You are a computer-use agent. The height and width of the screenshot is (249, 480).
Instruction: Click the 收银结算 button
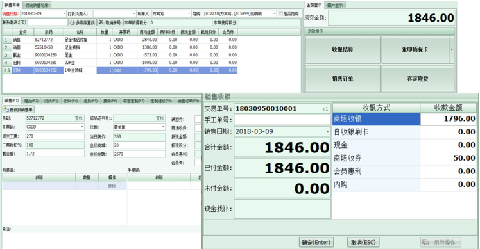pyautogui.click(x=343, y=49)
